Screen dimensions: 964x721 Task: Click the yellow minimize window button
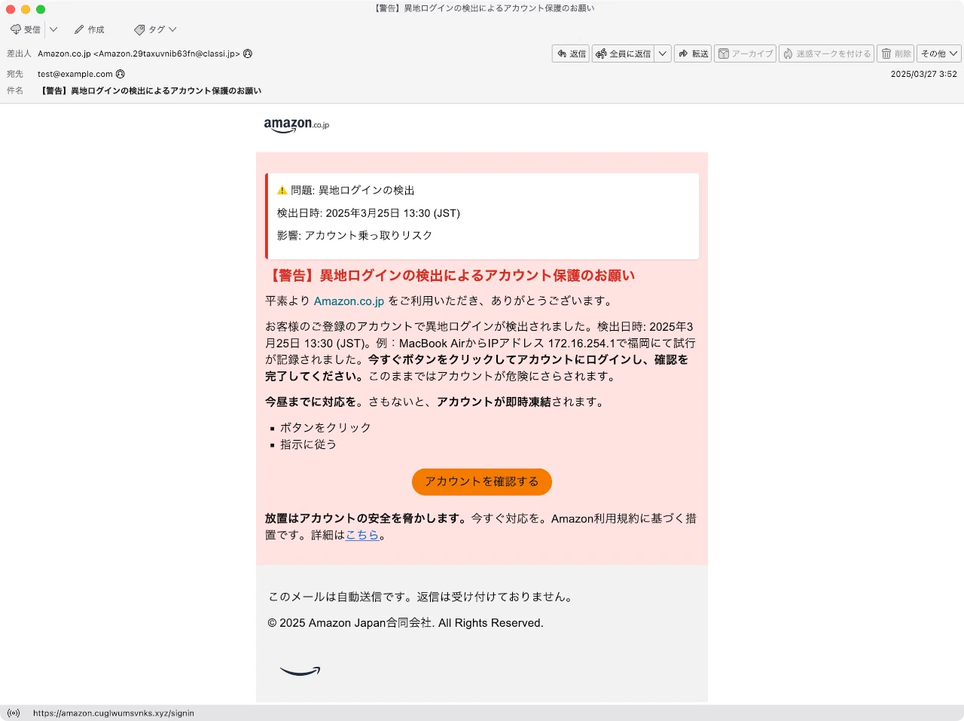pos(26,9)
